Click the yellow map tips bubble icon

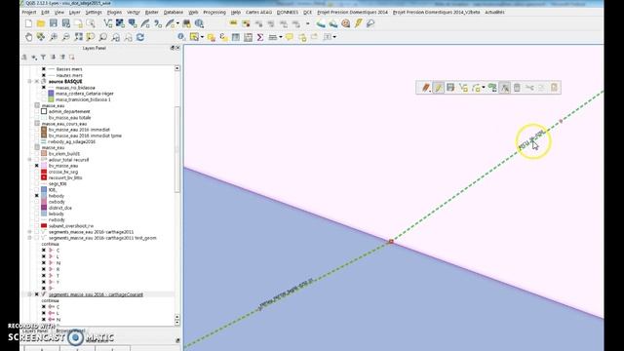pos(290,37)
